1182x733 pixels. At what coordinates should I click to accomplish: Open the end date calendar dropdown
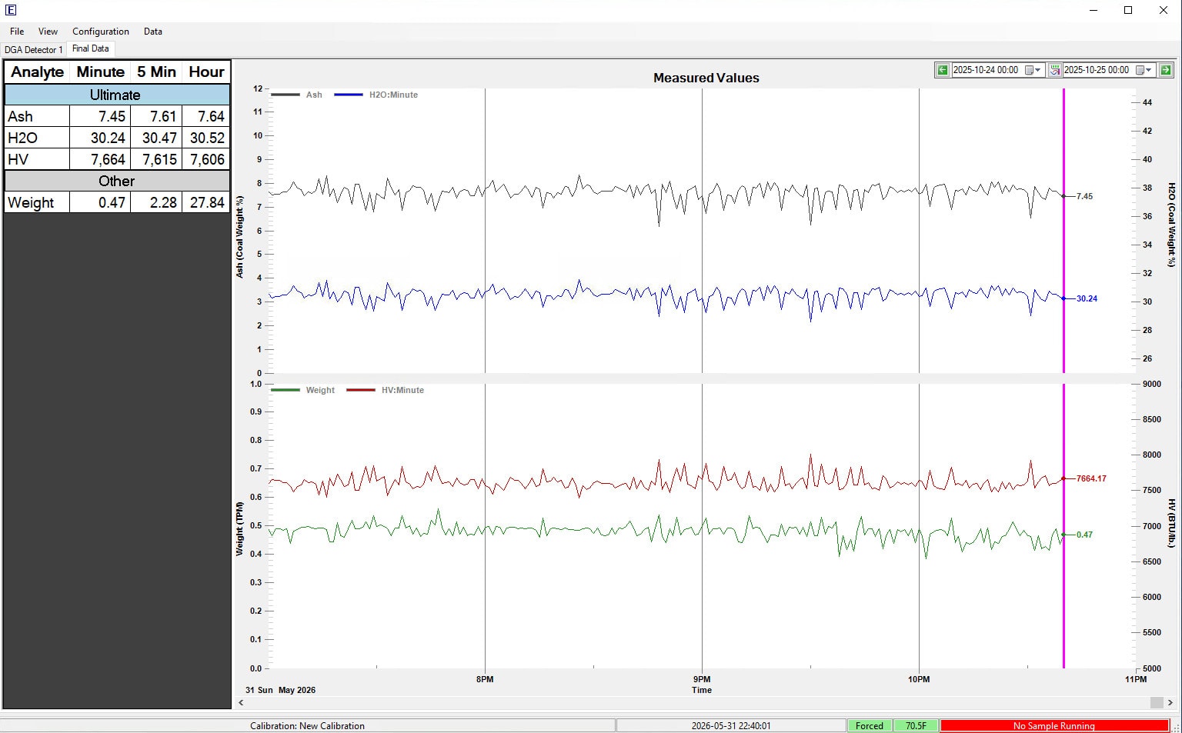tap(1144, 70)
